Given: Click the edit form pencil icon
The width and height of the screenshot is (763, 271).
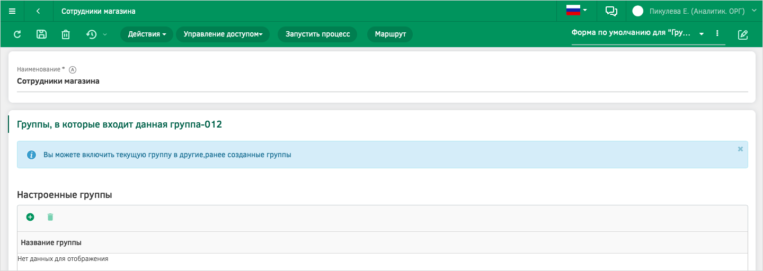Looking at the screenshot, I should pyautogui.click(x=743, y=34).
